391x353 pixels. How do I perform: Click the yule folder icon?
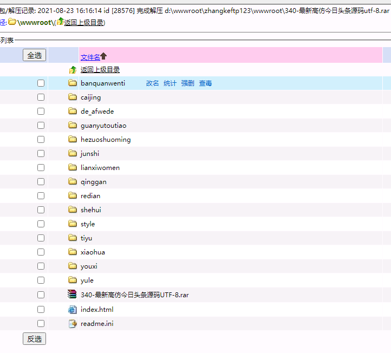click(x=73, y=280)
